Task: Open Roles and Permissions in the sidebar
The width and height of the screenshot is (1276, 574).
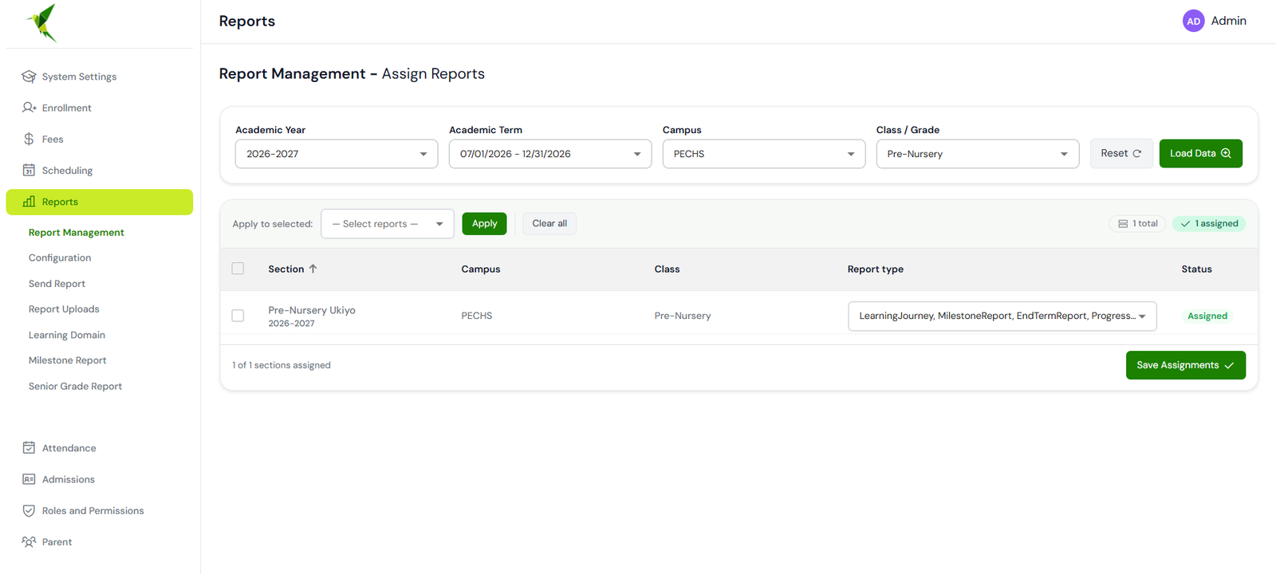Action: click(x=100, y=510)
